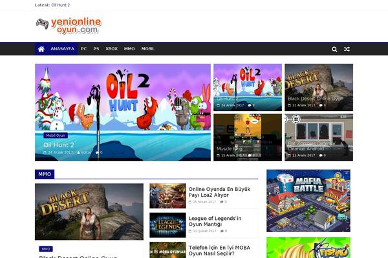388x258 pixels.
Task: Click the MMO badge under Black Desert image
Action: click(x=46, y=249)
